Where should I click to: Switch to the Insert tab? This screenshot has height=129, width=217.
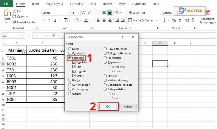pos(35,4)
